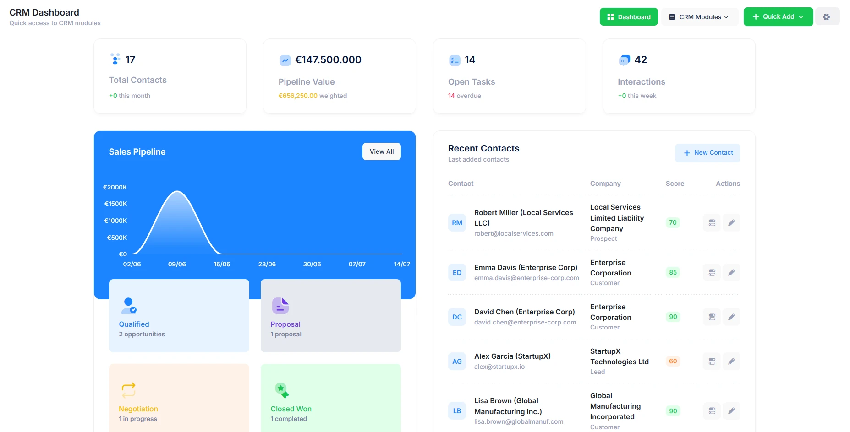Open Lisa Brown's view details icon
The image size is (850, 432).
pos(712,411)
